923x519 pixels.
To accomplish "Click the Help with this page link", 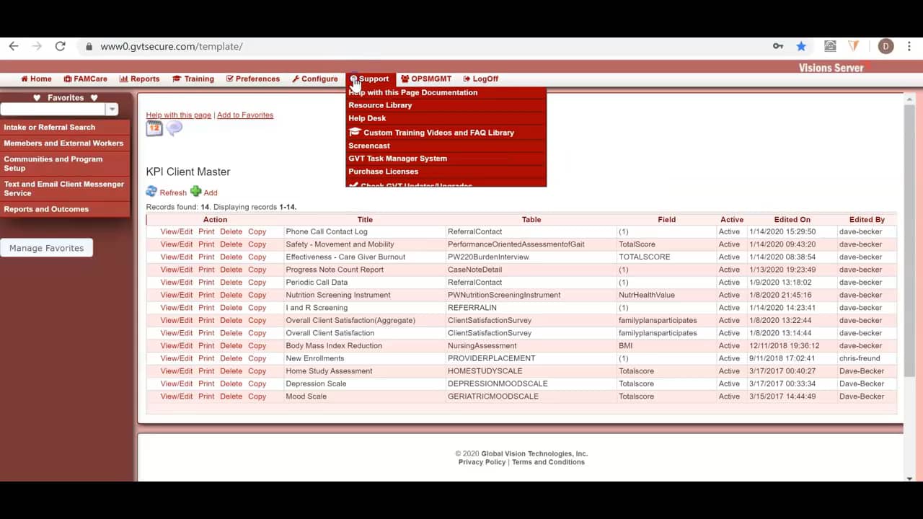I will (179, 115).
